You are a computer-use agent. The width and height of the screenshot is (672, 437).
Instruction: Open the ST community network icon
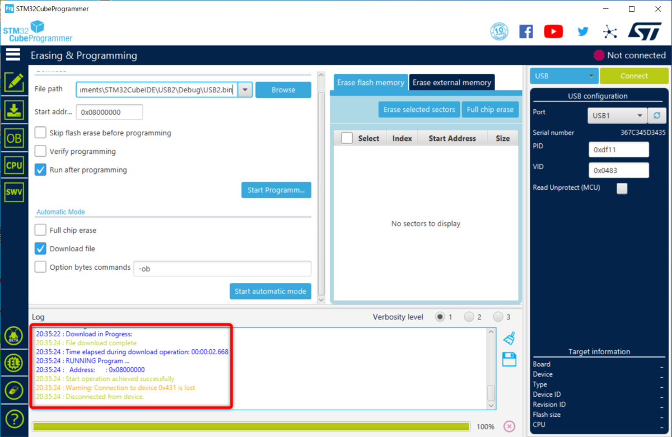[610, 31]
